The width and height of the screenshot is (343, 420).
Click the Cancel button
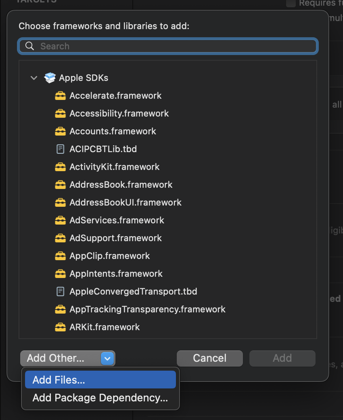tap(210, 358)
